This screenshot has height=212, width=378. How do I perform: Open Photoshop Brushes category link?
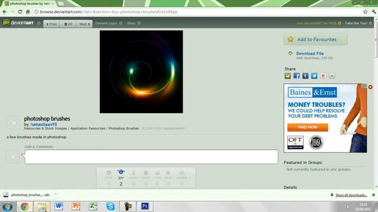(123, 128)
